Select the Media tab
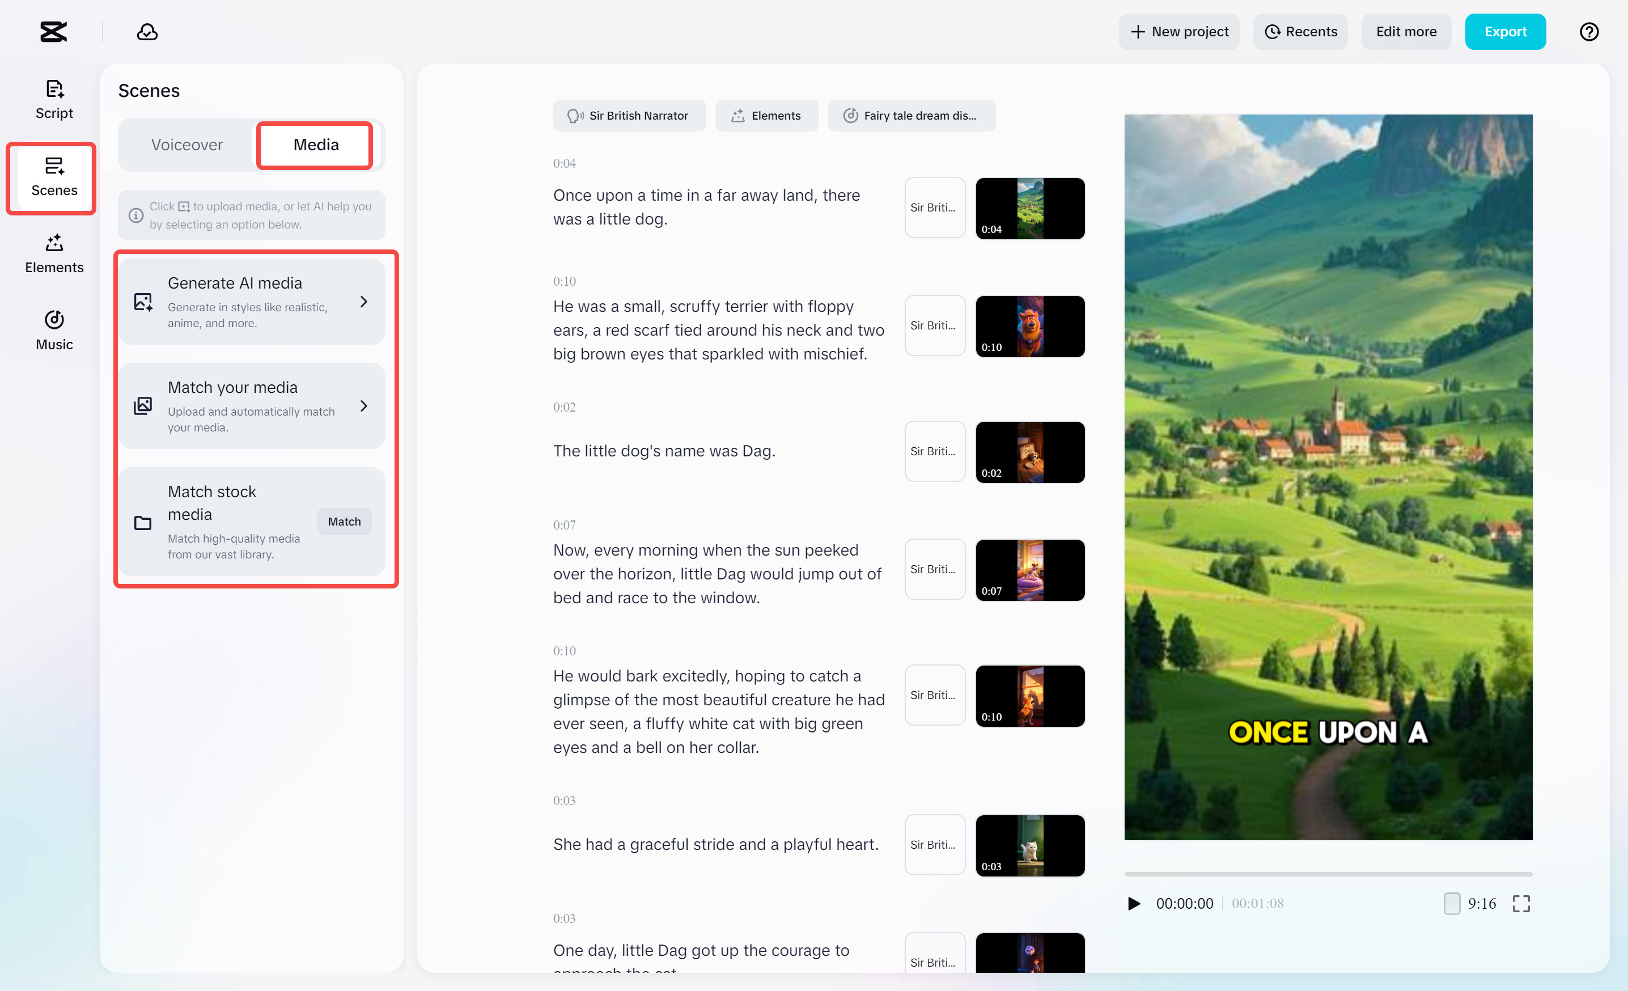The image size is (1628, 991). click(x=315, y=145)
